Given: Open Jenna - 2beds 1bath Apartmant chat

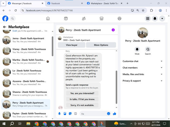Looking at the screenshot, I should pyautogui.click(x=26, y=40).
